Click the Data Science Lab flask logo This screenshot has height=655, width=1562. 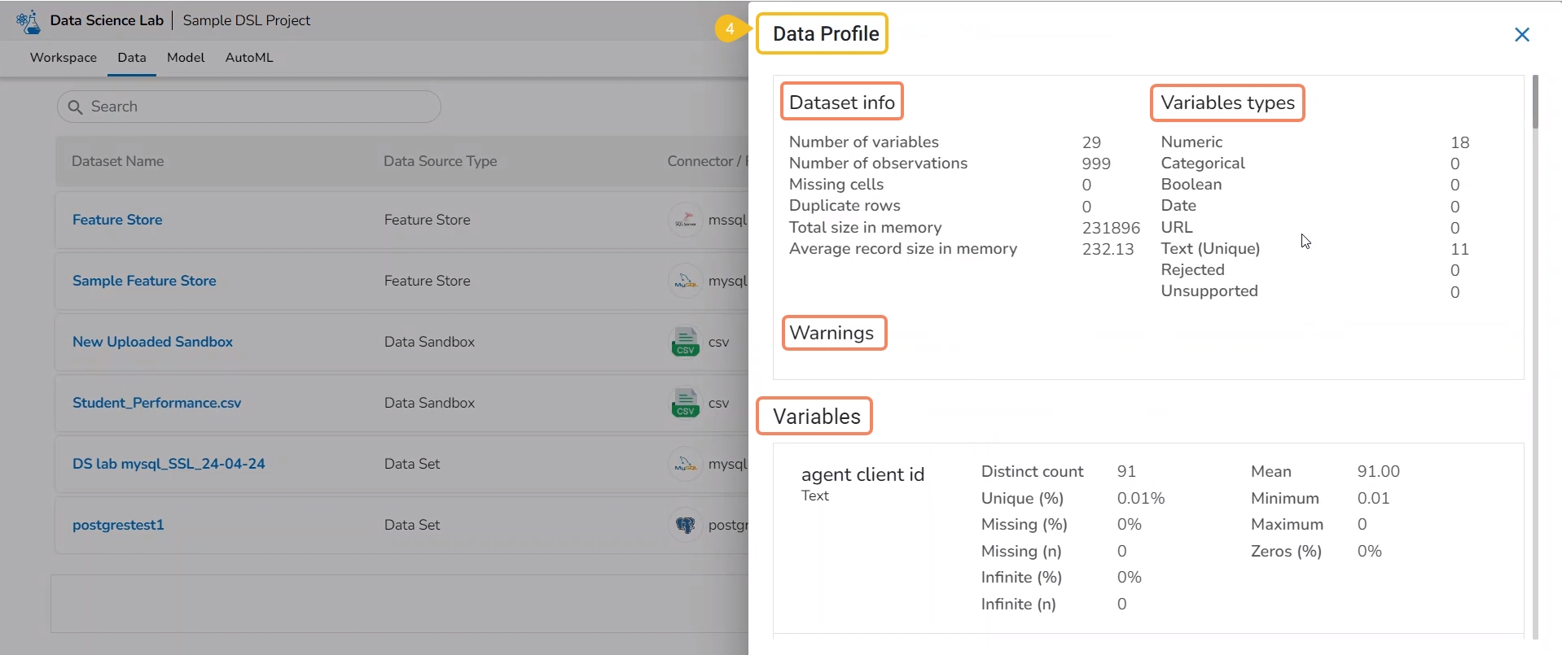[29, 21]
